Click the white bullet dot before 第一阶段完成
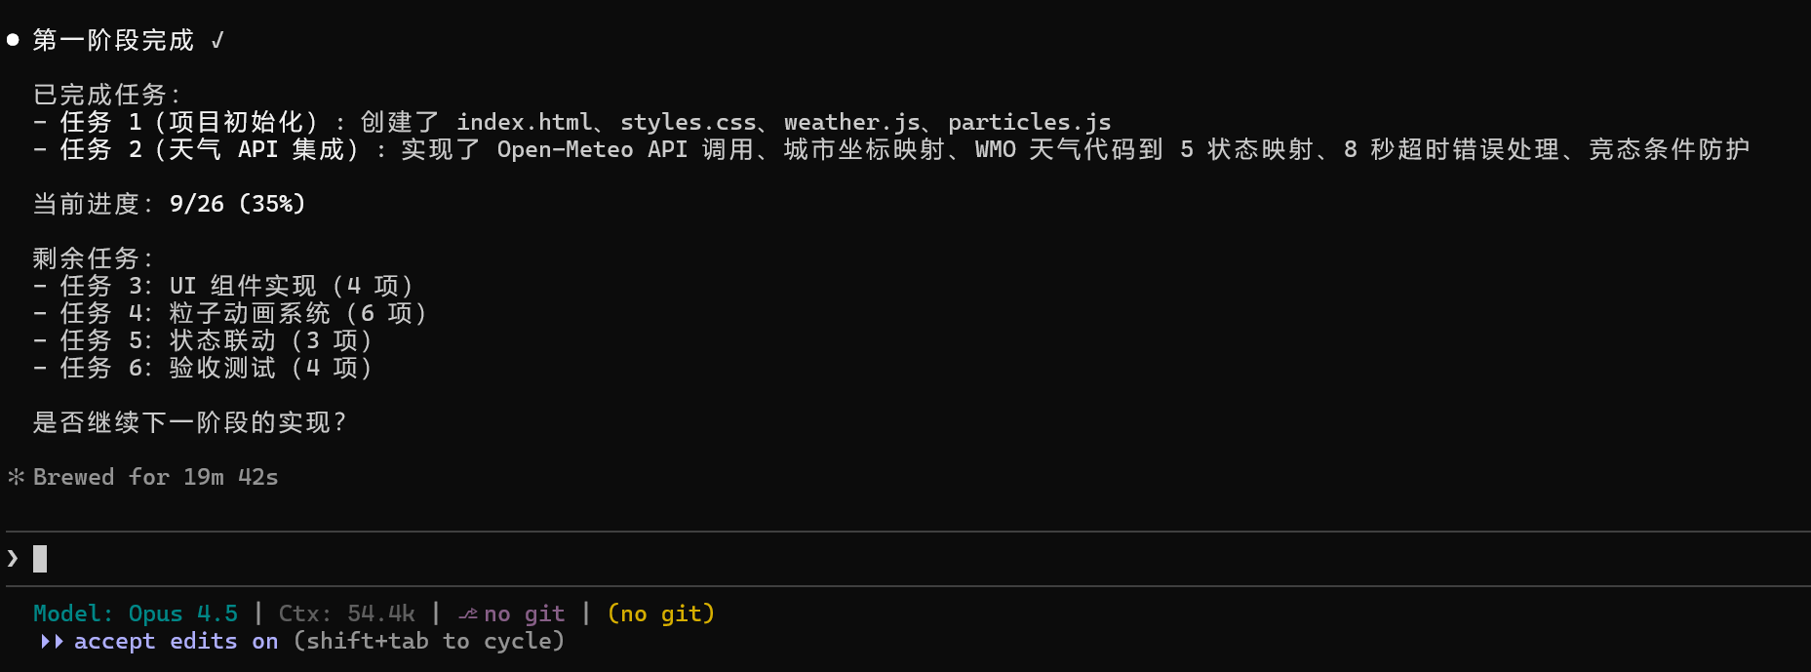The width and height of the screenshot is (1811, 672). pos(13,40)
